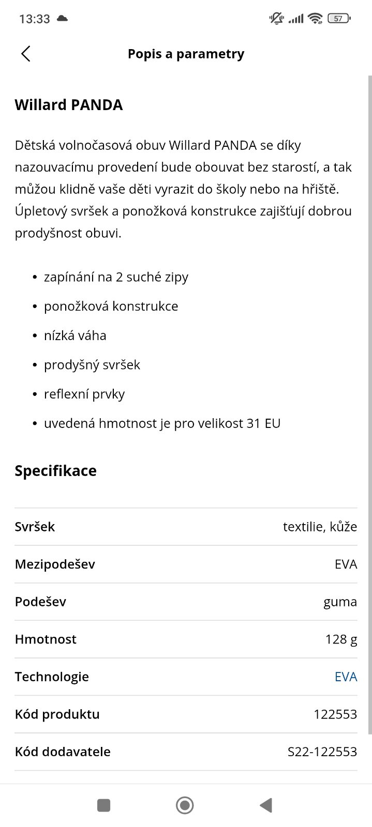Tap the Specifikace section heading
The height and width of the screenshot is (827, 372).
(56, 471)
